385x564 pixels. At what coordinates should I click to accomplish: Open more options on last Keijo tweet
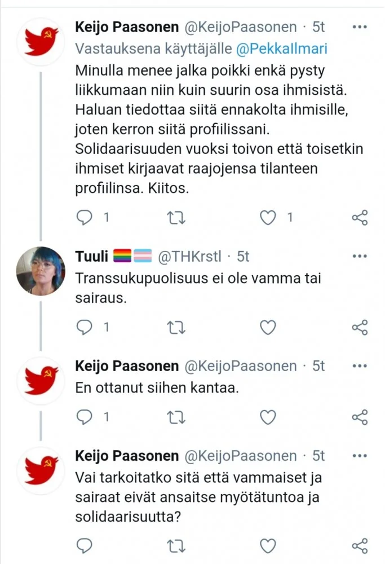(359, 456)
